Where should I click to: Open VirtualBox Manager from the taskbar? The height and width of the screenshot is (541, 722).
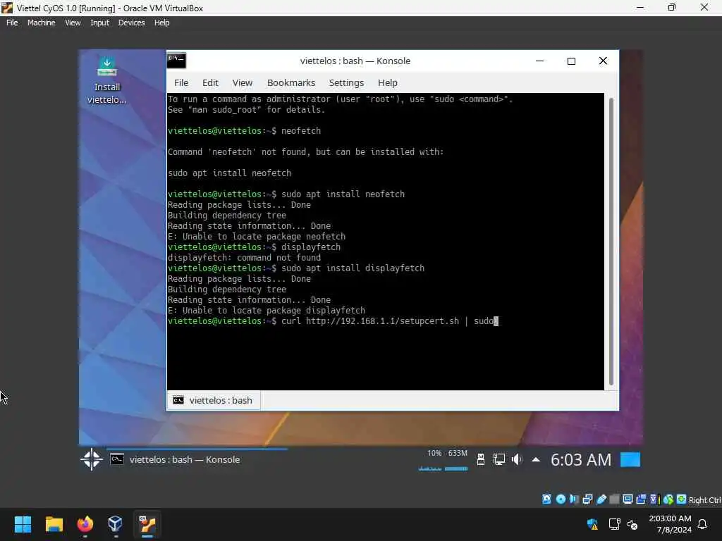coord(116,524)
